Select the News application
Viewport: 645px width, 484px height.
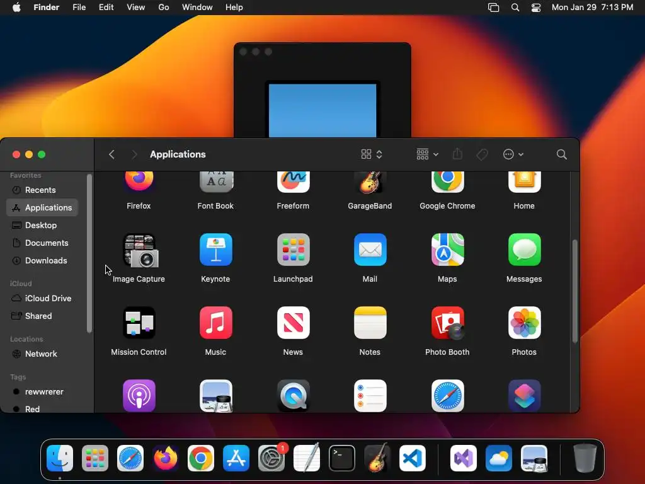click(x=293, y=323)
